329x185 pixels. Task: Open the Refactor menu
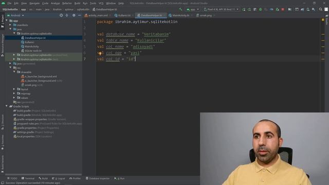coord(67,4)
